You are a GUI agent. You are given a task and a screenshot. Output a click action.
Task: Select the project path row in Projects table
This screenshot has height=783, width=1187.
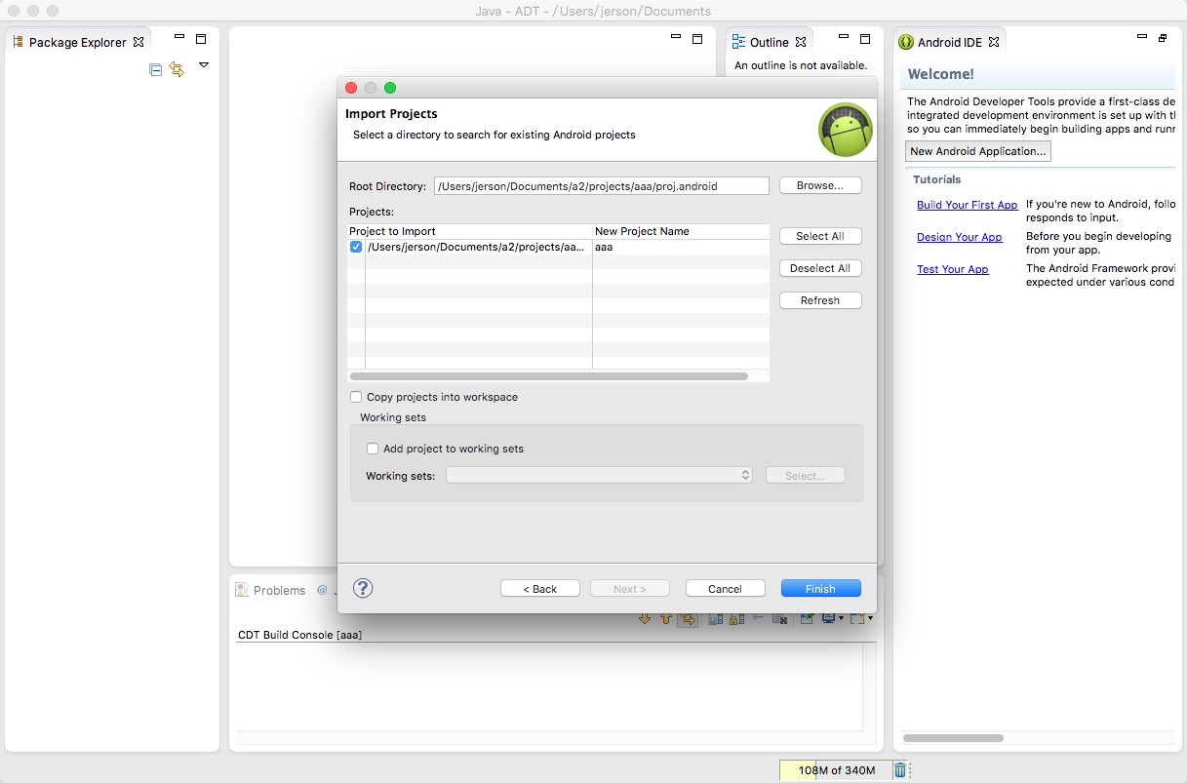click(475, 247)
